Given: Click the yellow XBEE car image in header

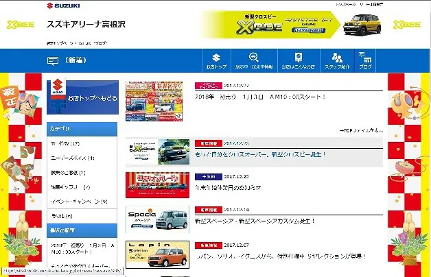Looking at the screenshot, I should (x=362, y=25).
